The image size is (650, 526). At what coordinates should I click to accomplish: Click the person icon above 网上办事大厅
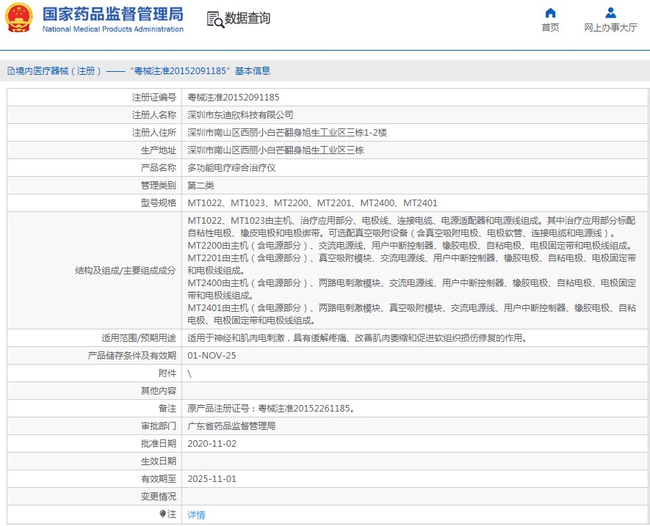pyautogui.click(x=610, y=12)
